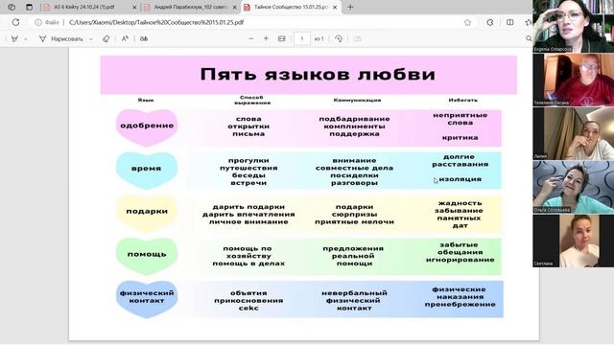Open a new browser tab
This screenshot has height=345, width=614.
(350, 7)
